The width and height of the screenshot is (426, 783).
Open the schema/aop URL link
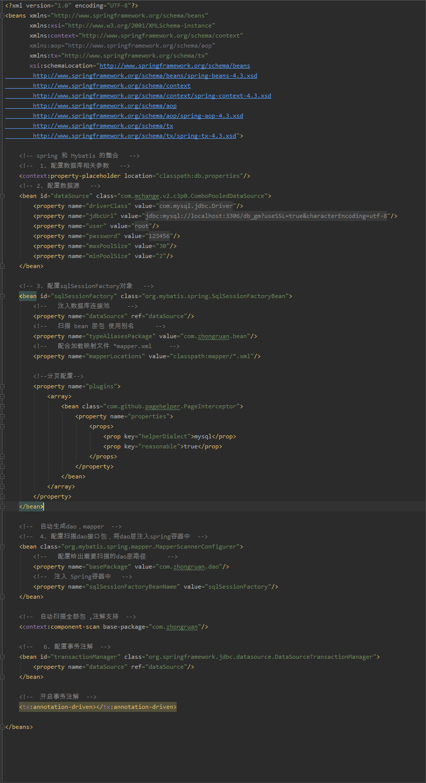[105, 106]
